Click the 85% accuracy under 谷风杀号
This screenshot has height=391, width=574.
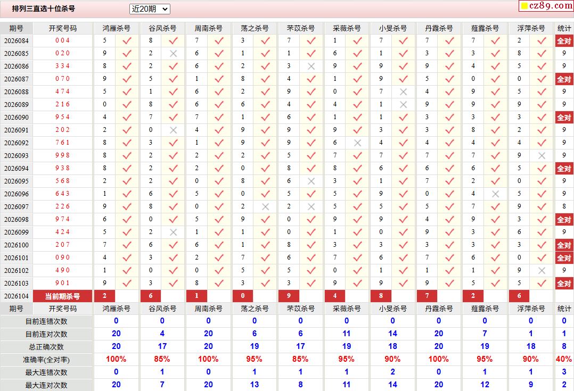point(162,359)
